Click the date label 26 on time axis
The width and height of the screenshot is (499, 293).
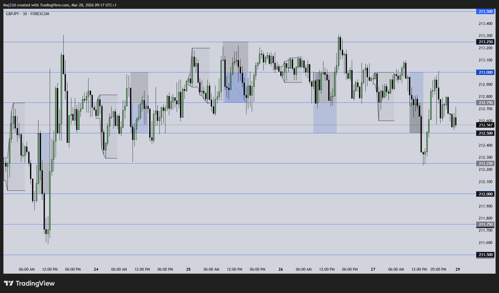(281, 269)
